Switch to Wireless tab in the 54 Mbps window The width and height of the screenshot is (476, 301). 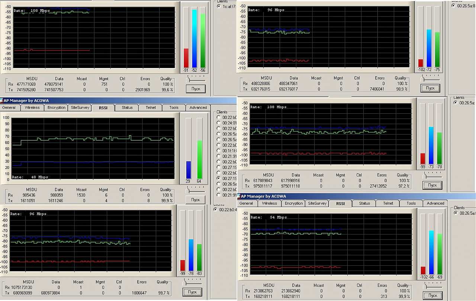point(270,204)
